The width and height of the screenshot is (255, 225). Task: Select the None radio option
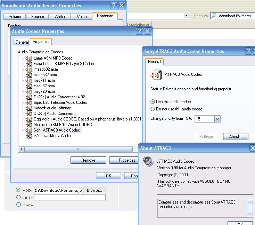tap(18, 205)
